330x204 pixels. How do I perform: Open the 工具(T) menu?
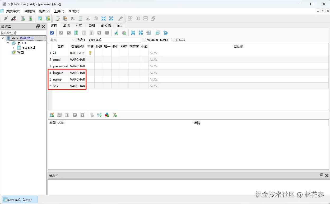(x=59, y=11)
